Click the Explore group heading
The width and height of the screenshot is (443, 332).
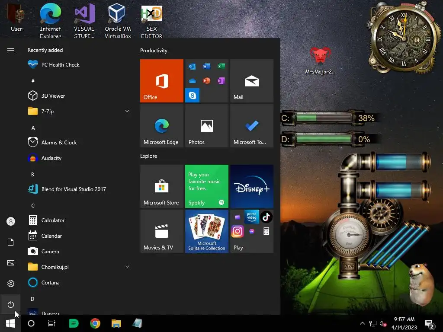coord(149,156)
